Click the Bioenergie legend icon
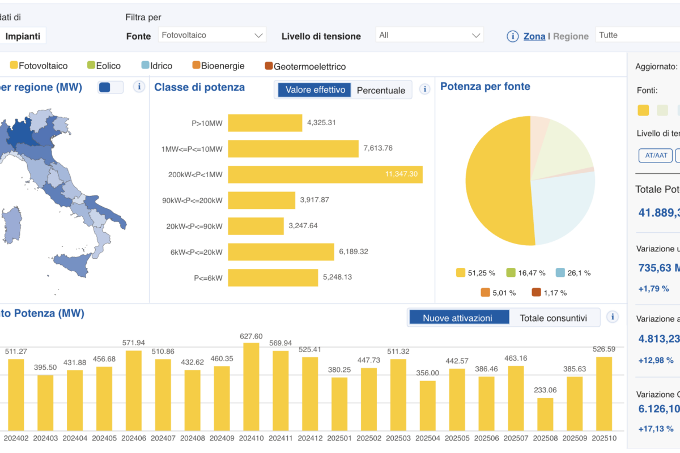Image resolution: width=680 pixels, height=453 pixels. point(197,66)
